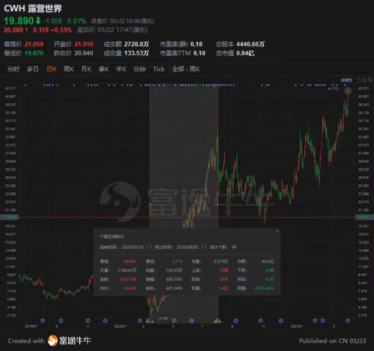Select the 日K daily candlestick tab
This screenshot has height=351, width=374.
click(x=52, y=69)
